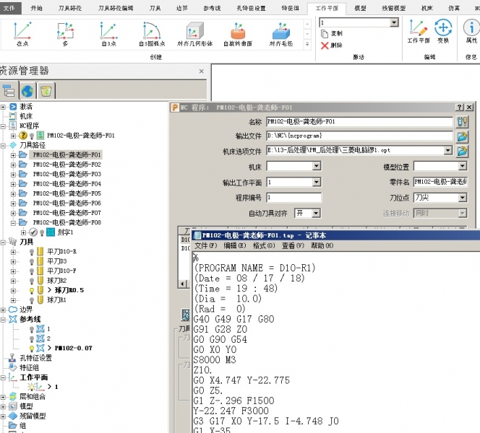The width and height of the screenshot is (480, 433).
Task: Click the 名称 name input field
Action: tap(359, 122)
